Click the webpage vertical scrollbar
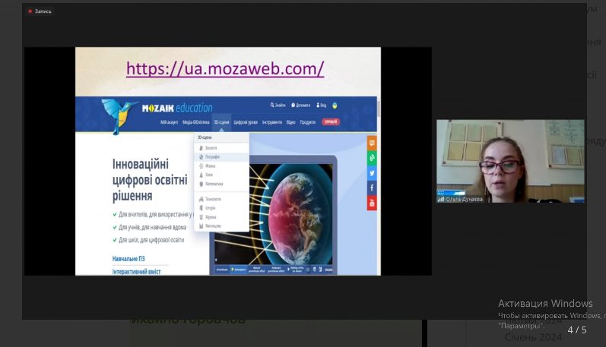606x347 pixels. coord(379,185)
